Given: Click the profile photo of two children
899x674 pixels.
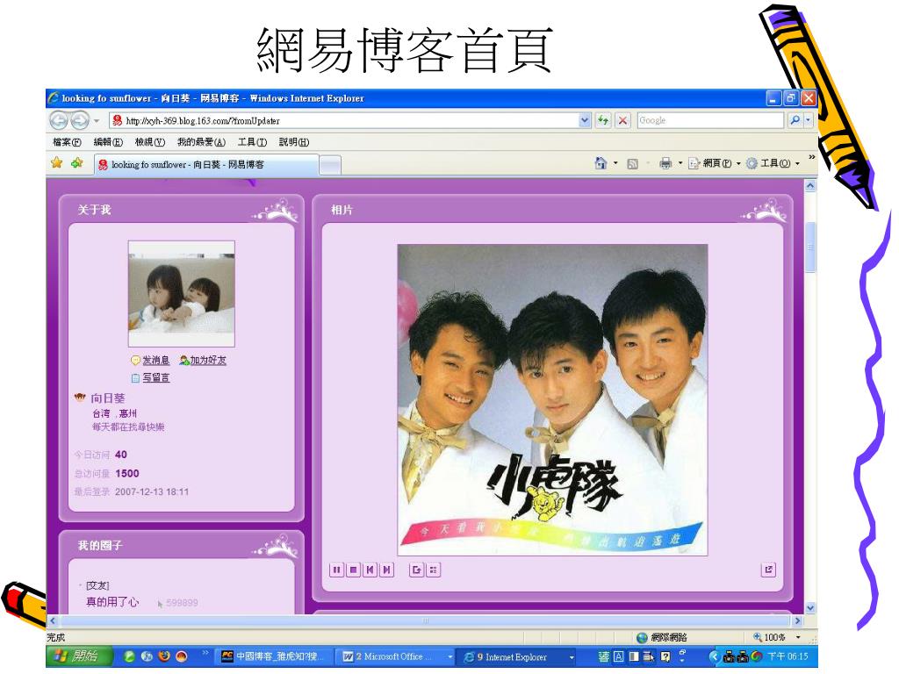Looking at the screenshot, I should pyautogui.click(x=181, y=293).
